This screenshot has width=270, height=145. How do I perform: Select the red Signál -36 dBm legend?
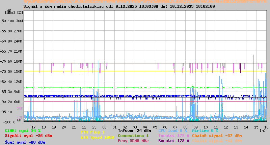(28, 136)
